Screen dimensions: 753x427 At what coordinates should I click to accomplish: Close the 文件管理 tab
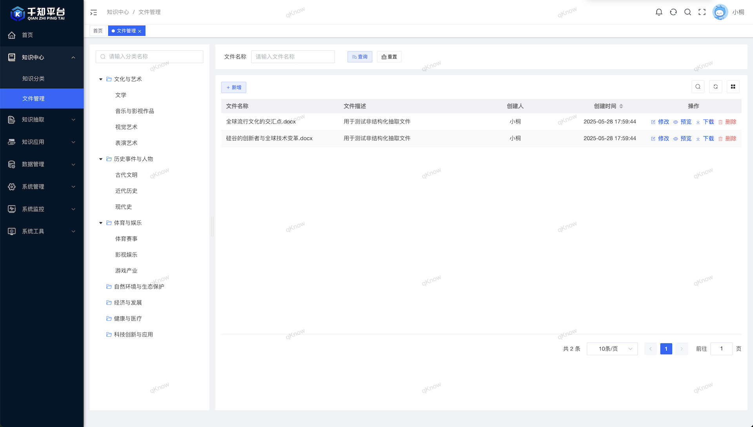click(140, 31)
